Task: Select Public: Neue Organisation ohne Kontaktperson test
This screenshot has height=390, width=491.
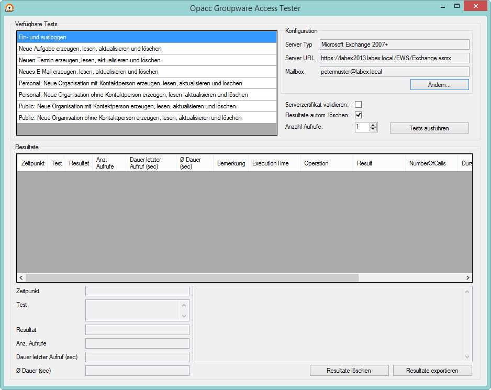Action: tap(147, 118)
